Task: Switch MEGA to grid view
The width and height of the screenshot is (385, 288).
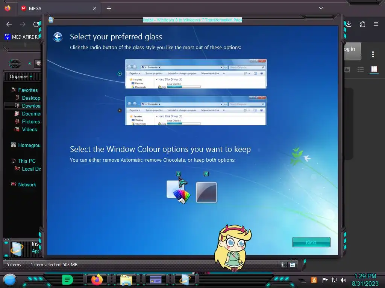Action: 374,69
